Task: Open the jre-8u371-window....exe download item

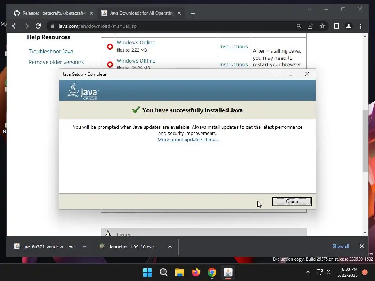Action: click(x=45, y=247)
